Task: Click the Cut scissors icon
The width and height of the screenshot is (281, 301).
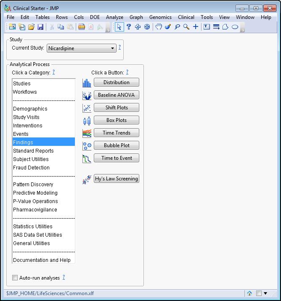Action: click(x=52, y=26)
